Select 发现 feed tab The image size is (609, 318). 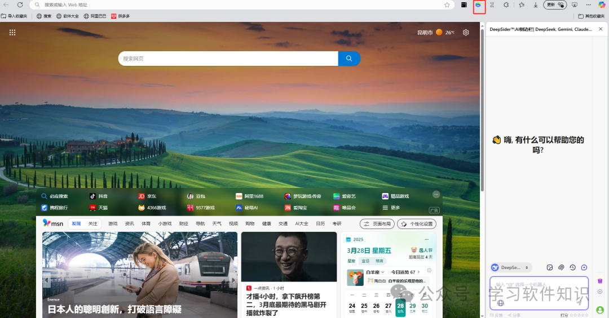point(76,224)
